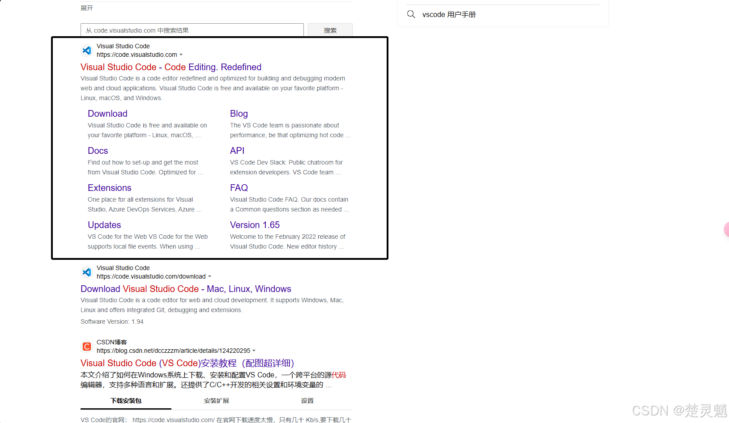
Task: Click the magnifier icon beside vscode 用户手册
Action: [x=411, y=14]
